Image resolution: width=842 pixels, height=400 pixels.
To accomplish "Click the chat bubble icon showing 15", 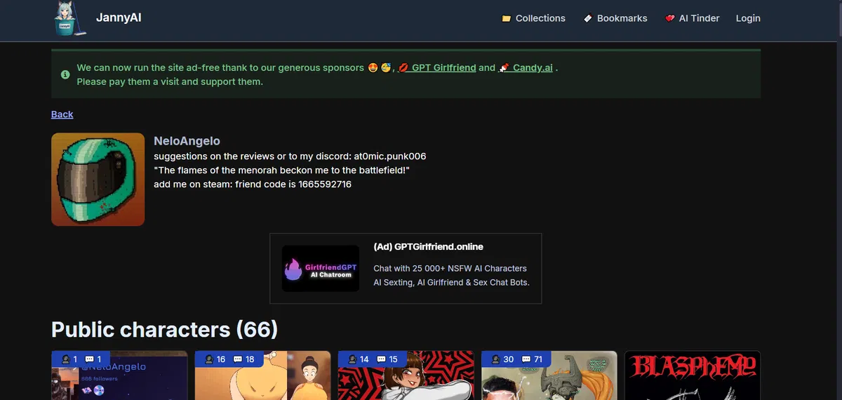I will tap(381, 359).
